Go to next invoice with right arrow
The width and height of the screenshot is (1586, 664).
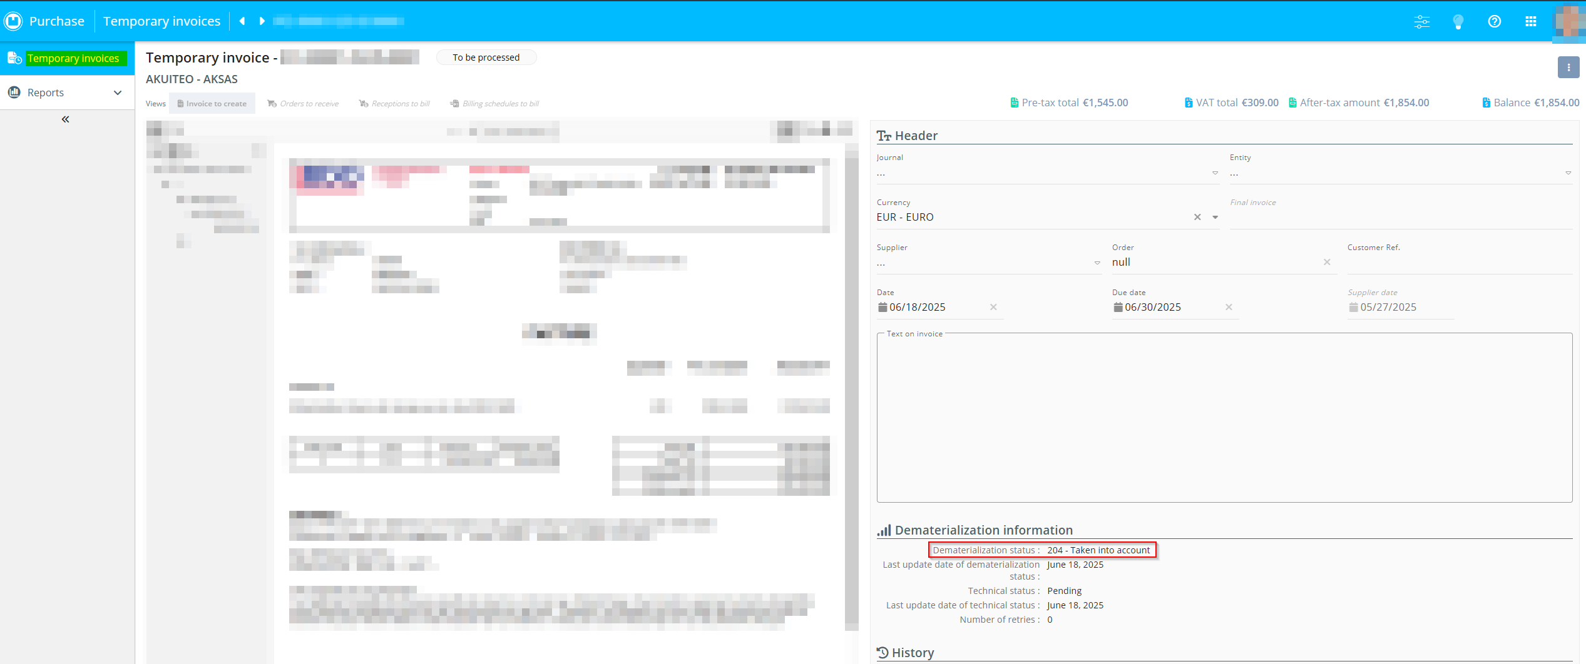(x=262, y=21)
